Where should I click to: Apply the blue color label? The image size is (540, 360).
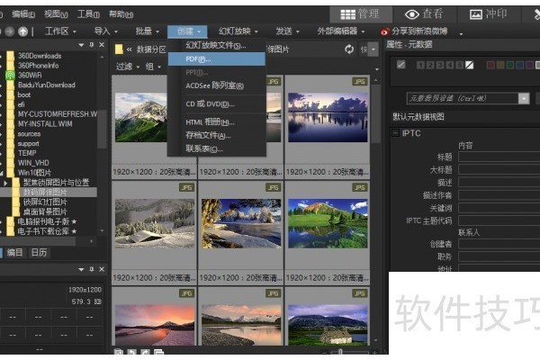point(520,65)
